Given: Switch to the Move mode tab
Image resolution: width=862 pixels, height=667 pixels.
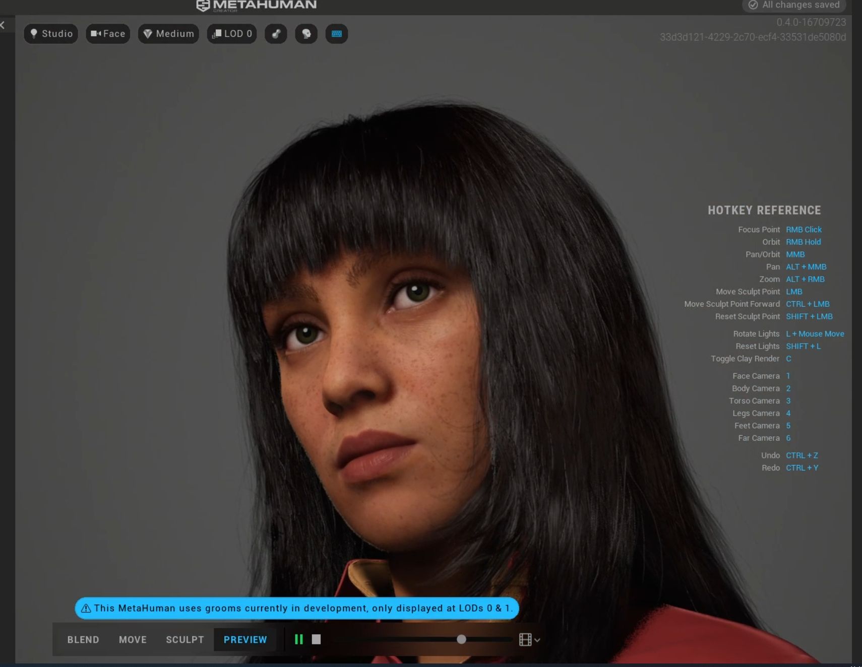Looking at the screenshot, I should pyautogui.click(x=133, y=640).
